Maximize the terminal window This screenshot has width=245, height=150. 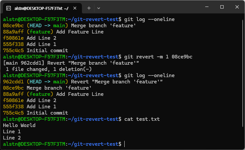click(x=222, y=7)
